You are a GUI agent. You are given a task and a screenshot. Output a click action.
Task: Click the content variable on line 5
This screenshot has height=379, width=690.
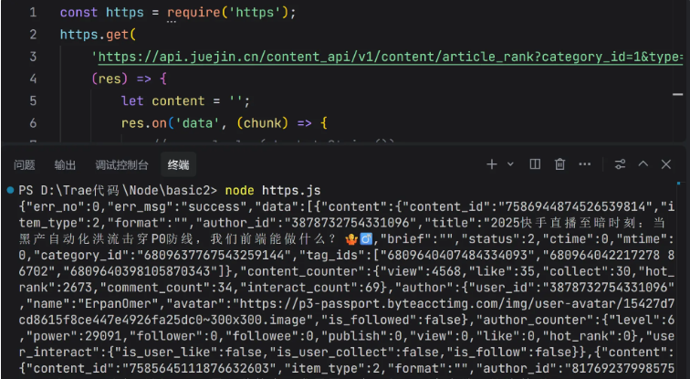click(178, 100)
